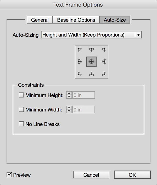Decrease Minimum Height with down arrow

point(69,97)
